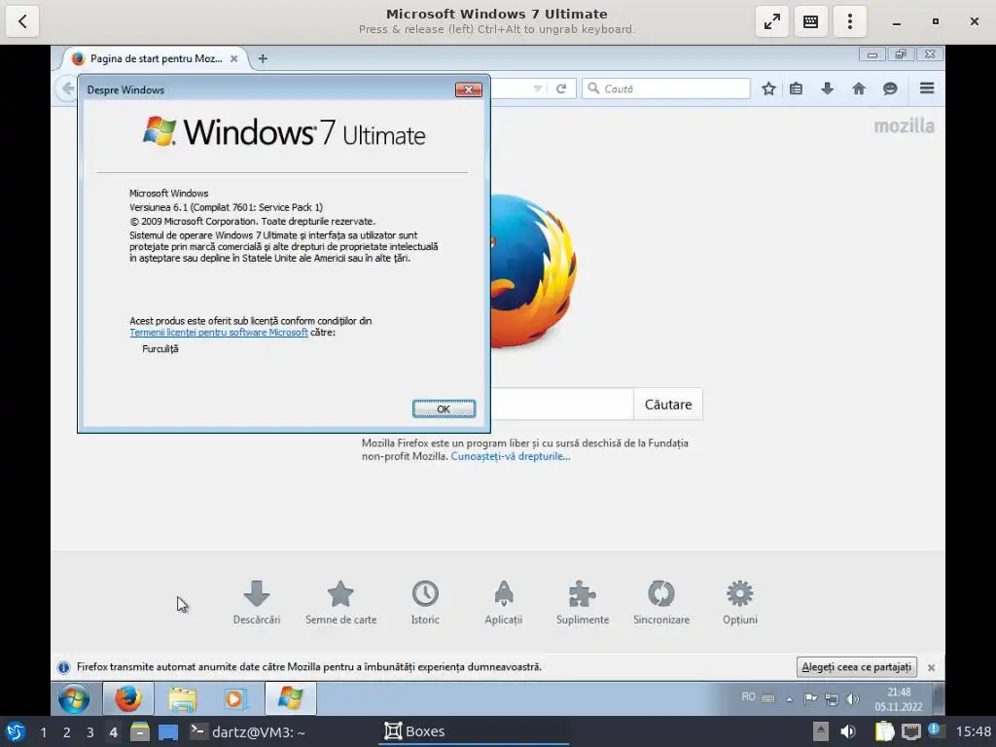Restore down the Firefox window
Screen dimensions: 996x747
900,54
